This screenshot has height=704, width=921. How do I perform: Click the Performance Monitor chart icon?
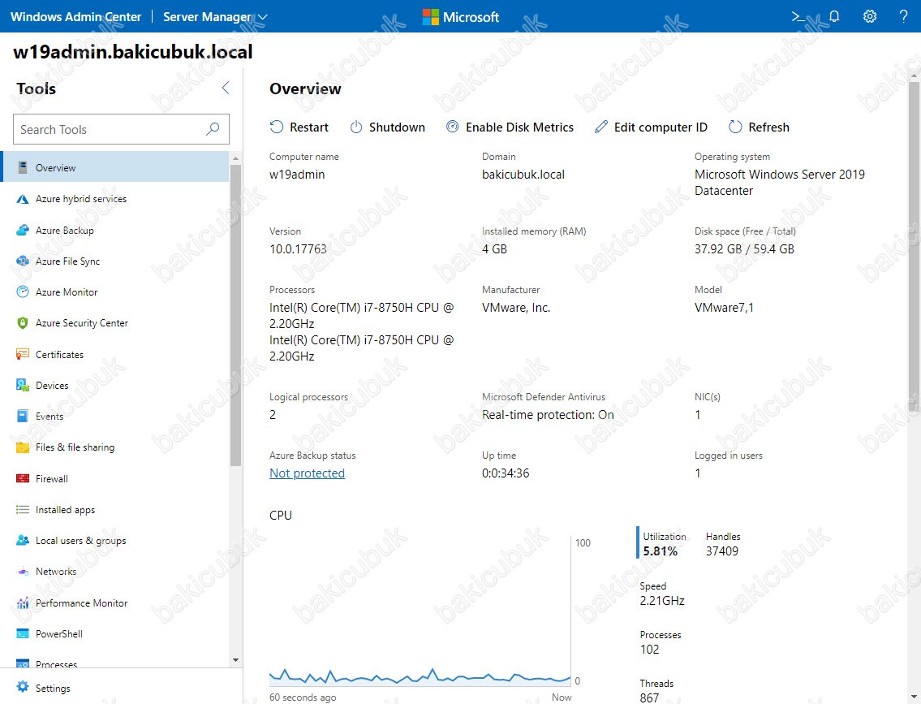point(23,603)
